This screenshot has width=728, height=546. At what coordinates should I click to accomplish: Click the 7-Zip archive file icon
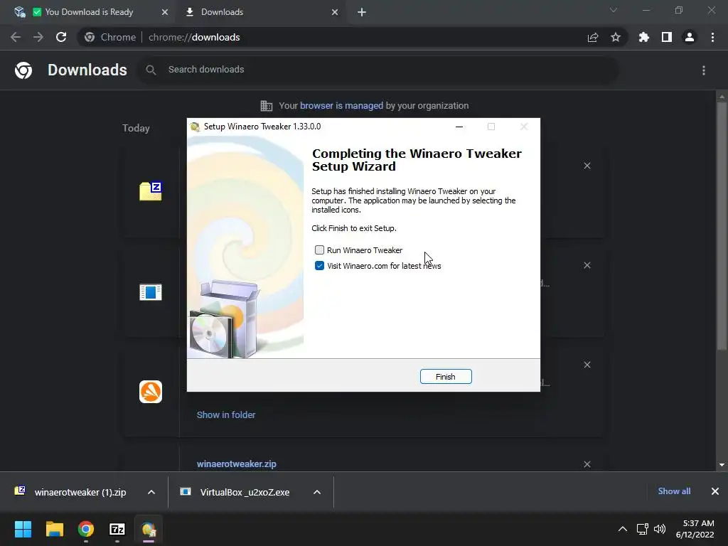click(x=151, y=191)
